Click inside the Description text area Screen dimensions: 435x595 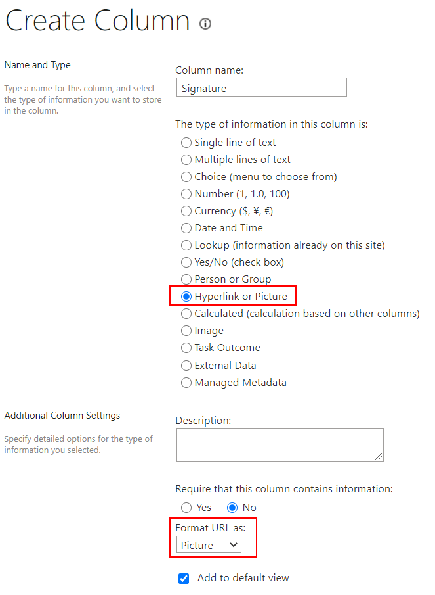pos(280,444)
